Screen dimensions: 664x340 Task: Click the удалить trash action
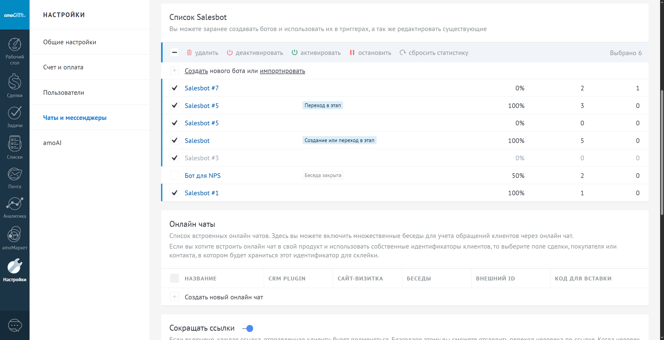(x=203, y=53)
